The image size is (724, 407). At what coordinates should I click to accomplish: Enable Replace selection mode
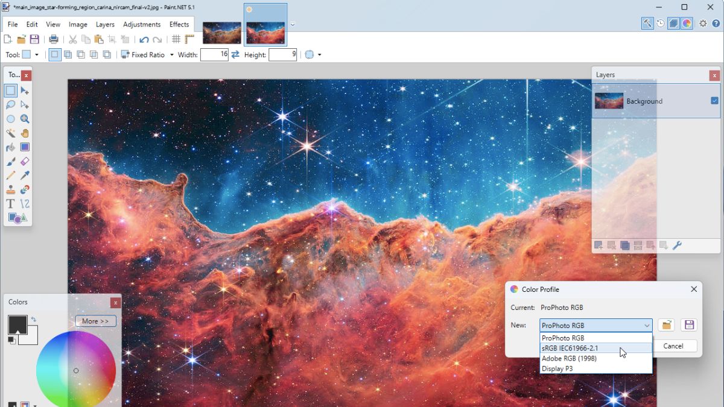click(x=55, y=54)
